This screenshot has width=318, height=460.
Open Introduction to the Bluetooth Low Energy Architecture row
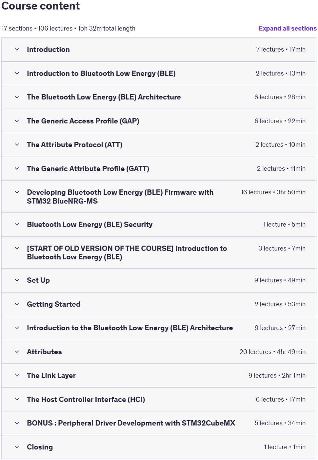pyautogui.click(x=159, y=328)
